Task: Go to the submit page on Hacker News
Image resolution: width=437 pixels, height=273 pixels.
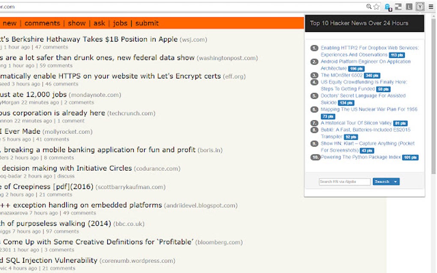Action: [147, 23]
